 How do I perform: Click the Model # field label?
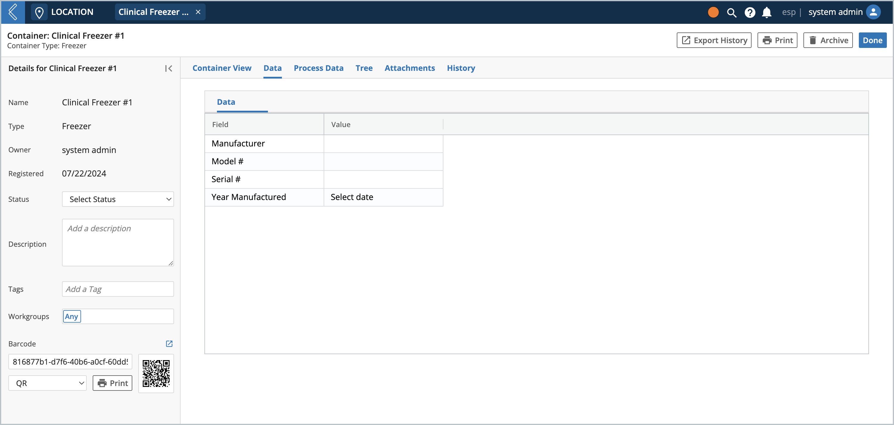(227, 161)
